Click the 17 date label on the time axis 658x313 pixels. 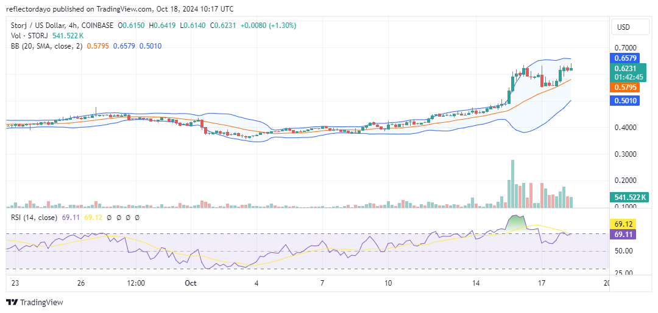click(542, 283)
